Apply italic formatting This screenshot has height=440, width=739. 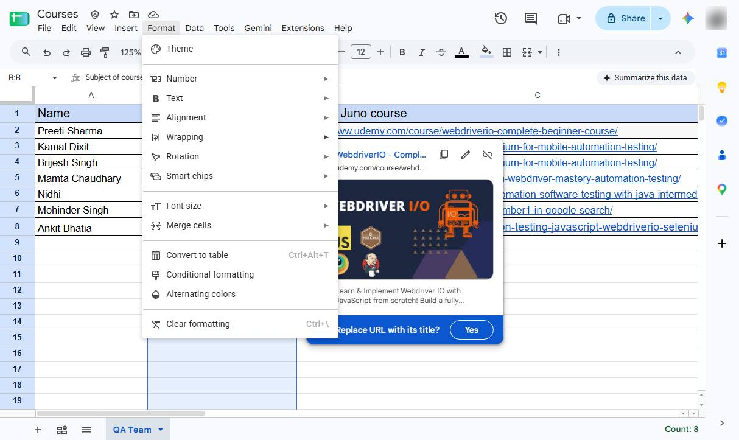(x=421, y=52)
